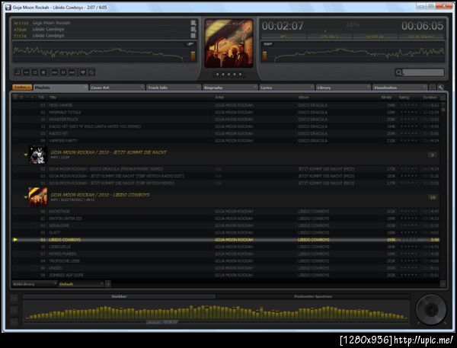Screen dimensions: 457x348
Task: Click the icon at end of Title info row
Action: [x=193, y=36]
